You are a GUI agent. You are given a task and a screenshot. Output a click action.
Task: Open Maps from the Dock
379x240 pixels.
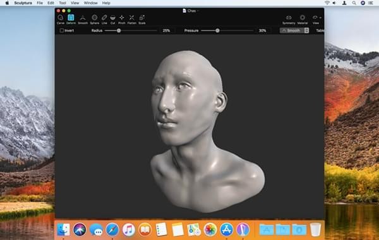(x=194, y=229)
